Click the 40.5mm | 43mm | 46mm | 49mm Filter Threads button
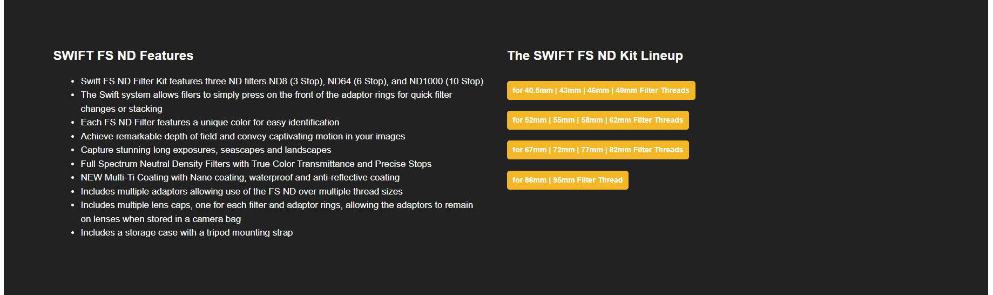 pyautogui.click(x=600, y=90)
